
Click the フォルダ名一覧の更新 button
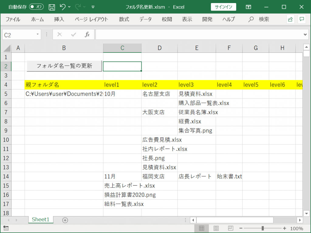64,66
